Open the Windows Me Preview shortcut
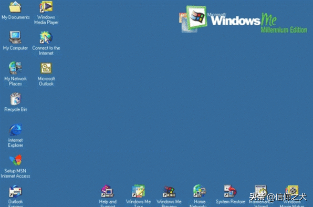Viewport: 313px width, 207px height. [x=169, y=191]
